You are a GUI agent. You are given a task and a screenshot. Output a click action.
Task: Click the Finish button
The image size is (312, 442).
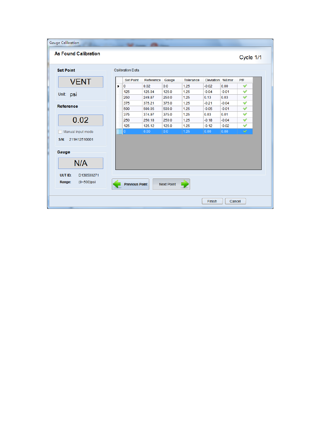[212, 201]
